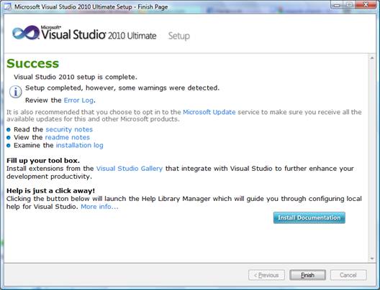Click the scrollbar down arrow
The image size is (380, 290).
[x=372, y=258]
